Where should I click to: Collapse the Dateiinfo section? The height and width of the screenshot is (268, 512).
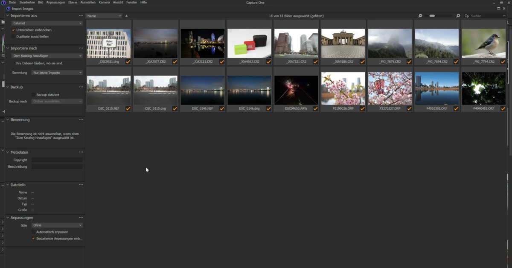click(7, 184)
